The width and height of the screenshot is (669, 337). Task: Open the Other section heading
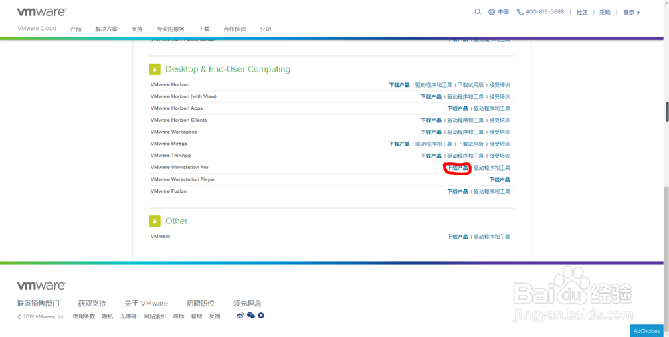coord(176,221)
